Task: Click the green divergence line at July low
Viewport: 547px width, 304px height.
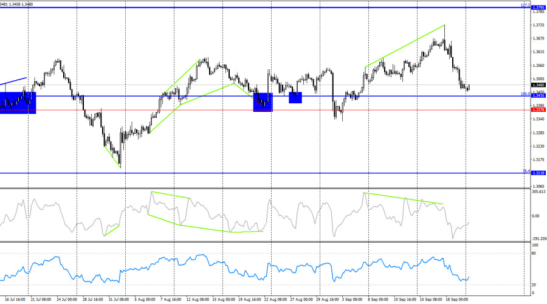Action: tap(112, 156)
